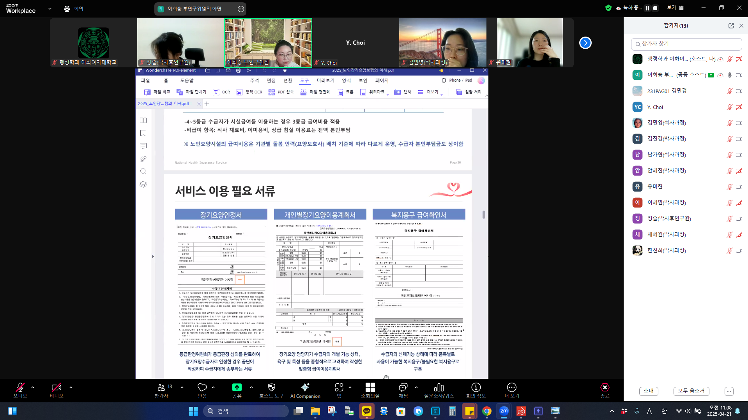The height and width of the screenshot is (420, 748).
Task: Click 참가자 찾기 search field
Action: pyautogui.click(x=686, y=44)
